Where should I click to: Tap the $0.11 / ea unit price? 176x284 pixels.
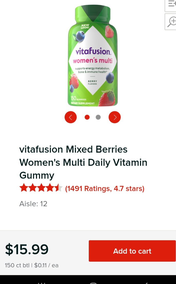(46, 265)
